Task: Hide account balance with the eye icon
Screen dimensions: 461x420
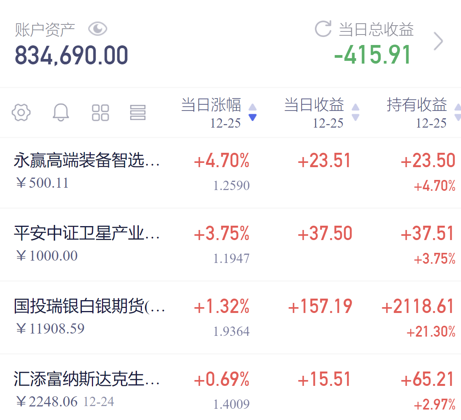Action: point(98,29)
